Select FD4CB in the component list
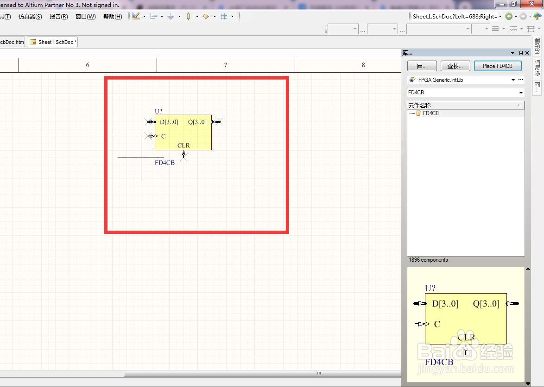This screenshot has height=387, width=544. (x=430, y=113)
